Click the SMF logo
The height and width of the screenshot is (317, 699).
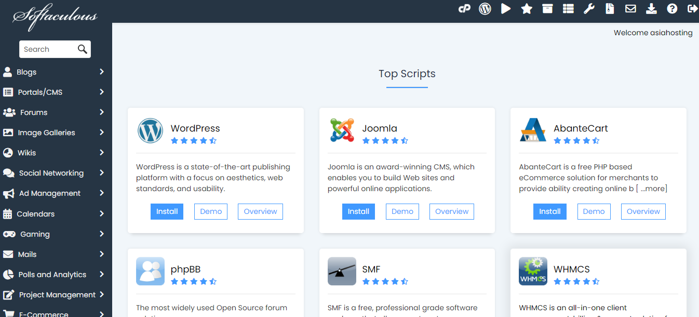(342, 271)
